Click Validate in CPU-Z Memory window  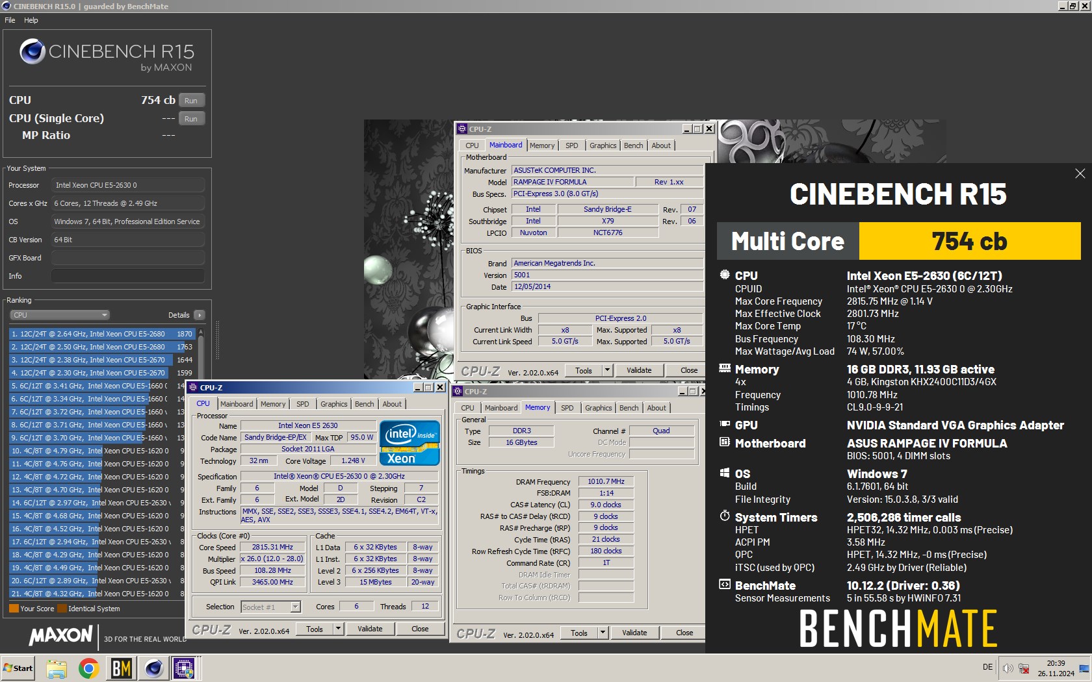634,633
